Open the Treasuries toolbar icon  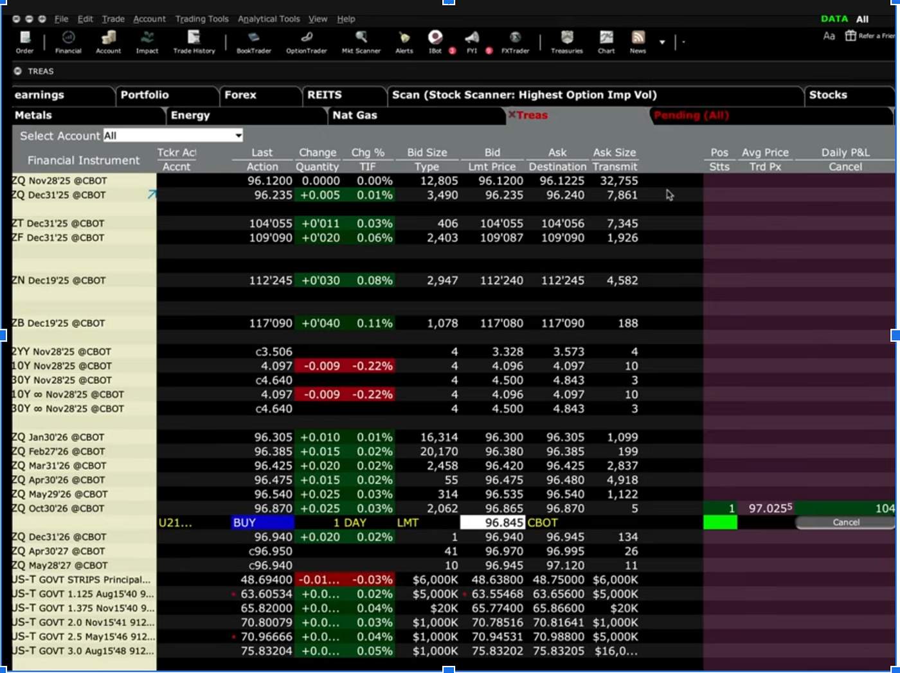click(567, 42)
